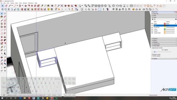The height and width of the screenshot is (100, 177).
Task: Adjust the angle between normals slider
Action: pyautogui.click(x=155, y=52)
